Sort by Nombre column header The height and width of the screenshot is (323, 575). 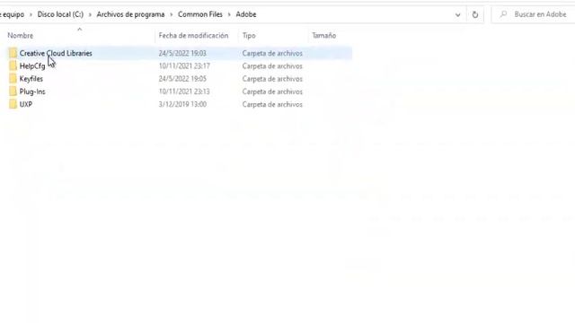click(x=20, y=36)
